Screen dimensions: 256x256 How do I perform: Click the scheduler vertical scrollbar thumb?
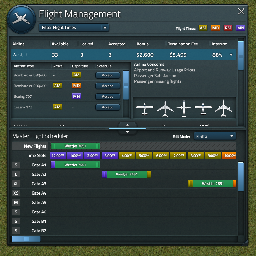(241, 177)
